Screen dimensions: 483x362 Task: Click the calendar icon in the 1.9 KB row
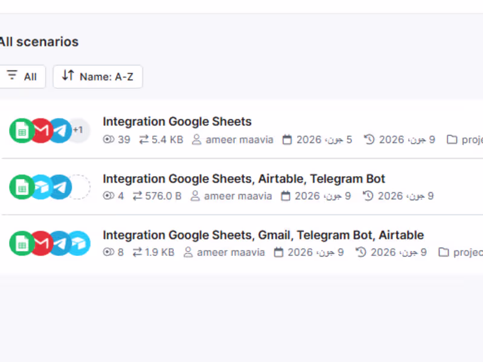278,252
